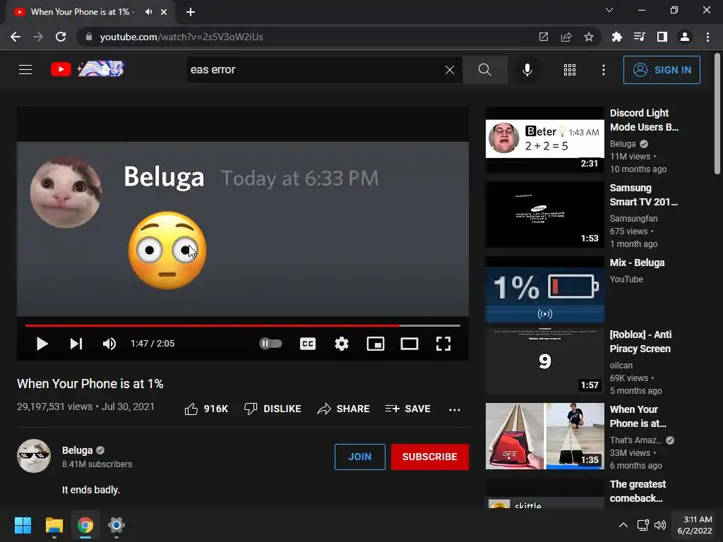723x542 pixels.
Task: Open 'Samsung Smart TV' video title
Action: coord(644,195)
